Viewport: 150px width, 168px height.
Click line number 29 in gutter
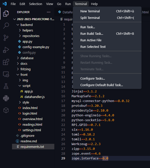tap(63, 158)
